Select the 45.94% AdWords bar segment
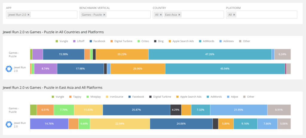Screen dimensions: 306x138 pos(225,69)
